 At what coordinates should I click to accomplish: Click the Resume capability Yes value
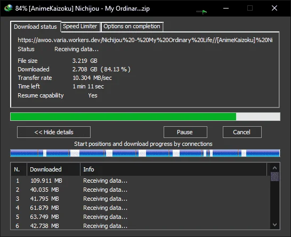[x=93, y=95]
